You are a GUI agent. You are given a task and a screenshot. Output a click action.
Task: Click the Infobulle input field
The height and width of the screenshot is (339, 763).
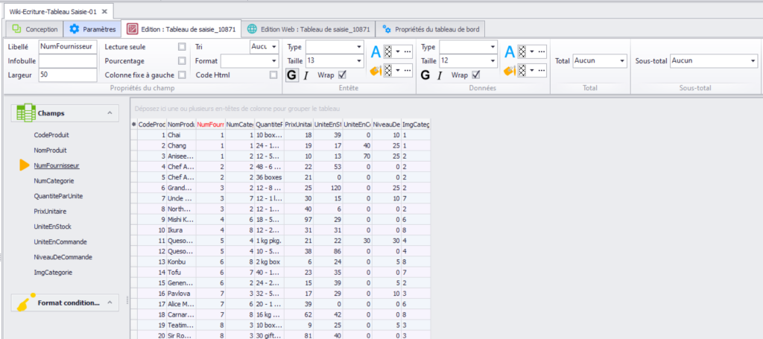pyautogui.click(x=68, y=61)
